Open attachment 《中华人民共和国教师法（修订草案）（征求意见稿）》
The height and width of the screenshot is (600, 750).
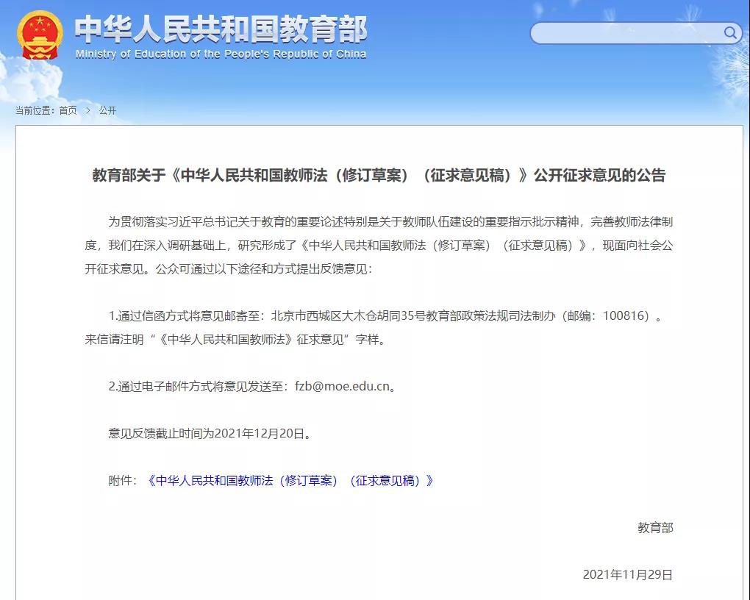point(290,480)
